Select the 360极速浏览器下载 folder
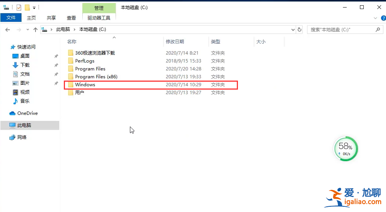 coord(95,53)
